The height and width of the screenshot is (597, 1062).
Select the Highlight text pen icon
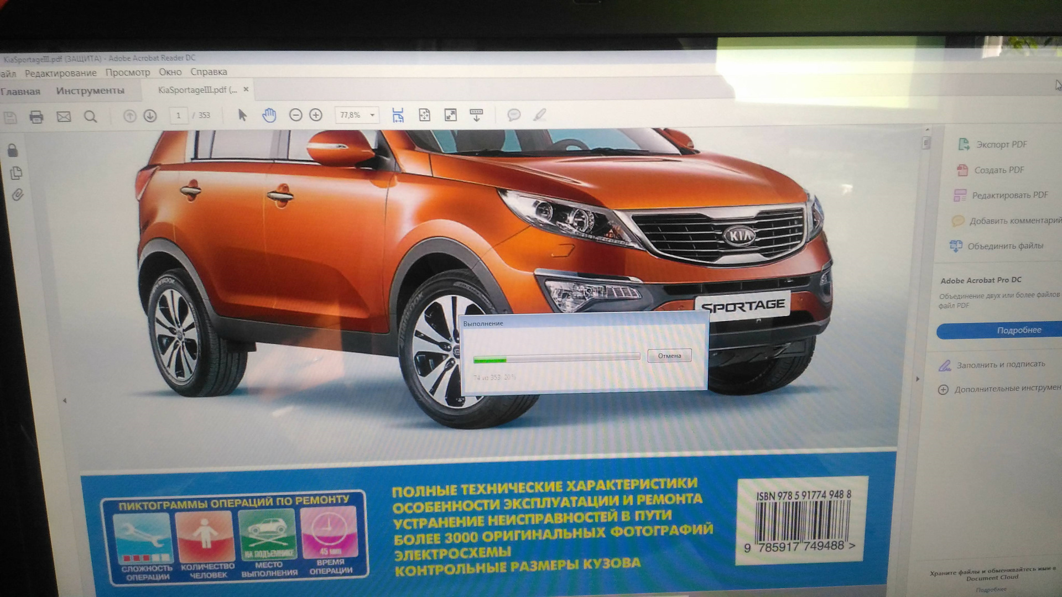pyautogui.click(x=539, y=114)
